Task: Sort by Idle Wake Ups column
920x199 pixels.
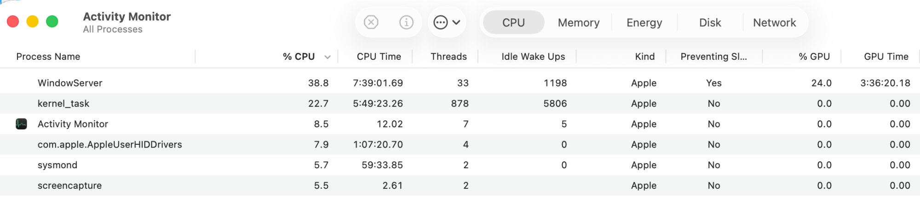Action: [x=533, y=57]
